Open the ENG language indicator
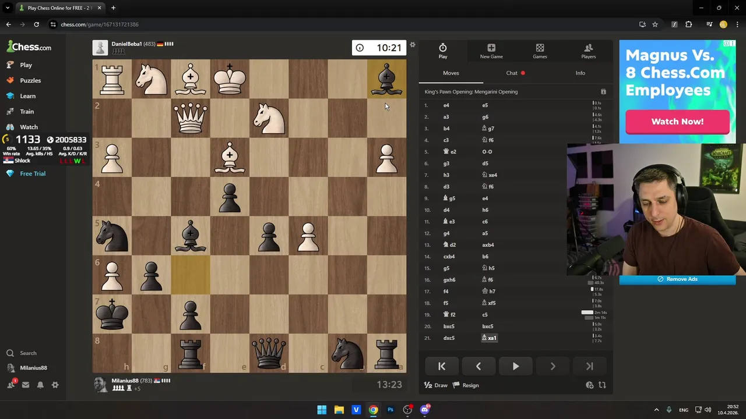Viewport: 746px width, 419px height. point(684,410)
